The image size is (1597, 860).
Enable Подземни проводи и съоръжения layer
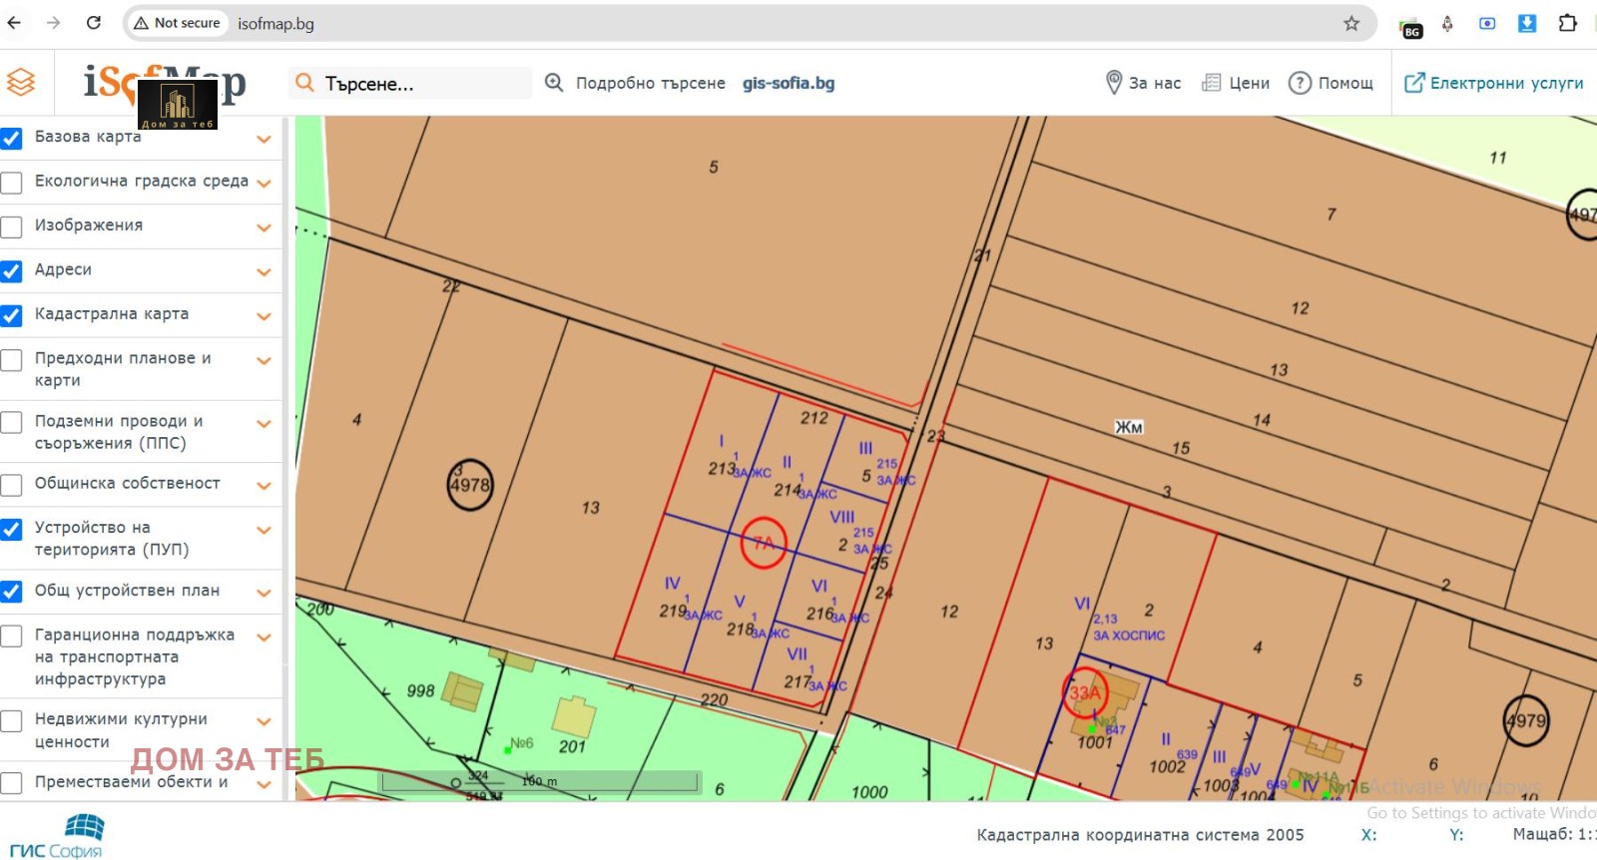coord(12,422)
